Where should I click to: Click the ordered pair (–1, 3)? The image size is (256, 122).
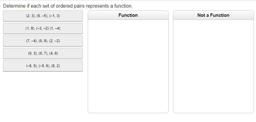point(55,16)
